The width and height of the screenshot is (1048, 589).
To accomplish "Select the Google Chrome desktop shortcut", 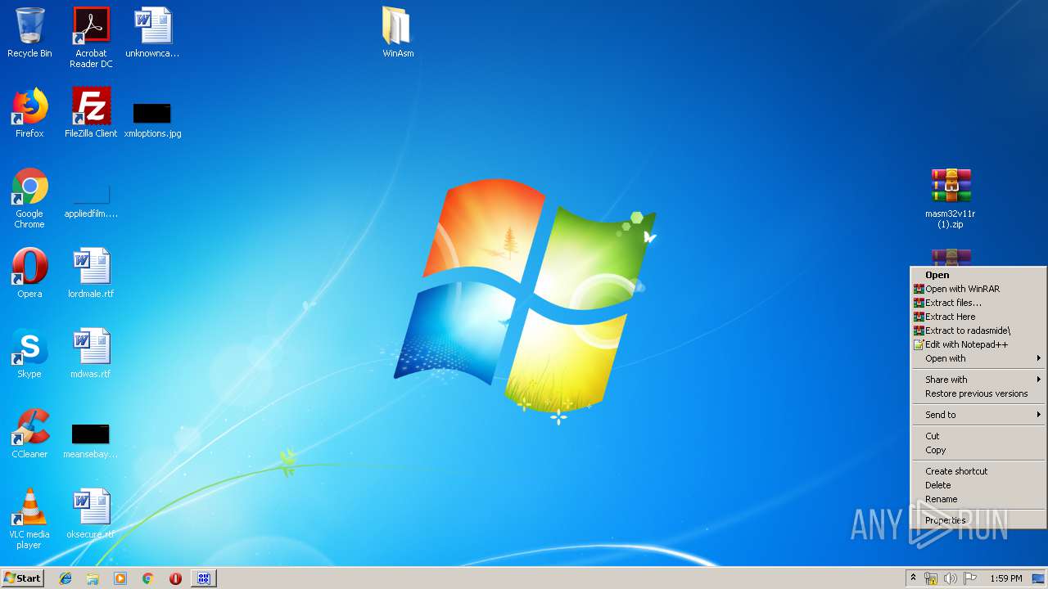I will pos(29,198).
